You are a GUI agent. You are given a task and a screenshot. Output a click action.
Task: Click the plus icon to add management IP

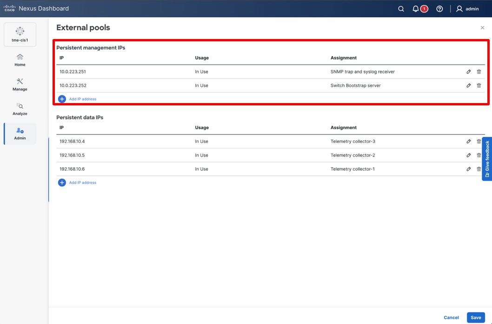pyautogui.click(x=62, y=98)
